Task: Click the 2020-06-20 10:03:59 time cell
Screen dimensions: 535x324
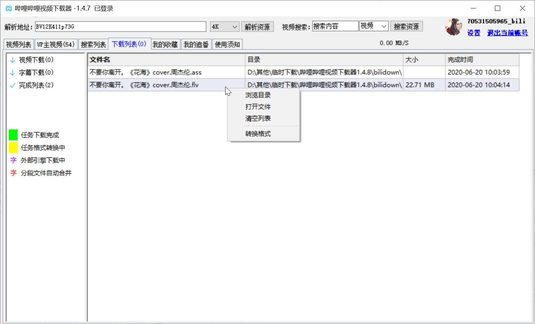Action: [482, 72]
